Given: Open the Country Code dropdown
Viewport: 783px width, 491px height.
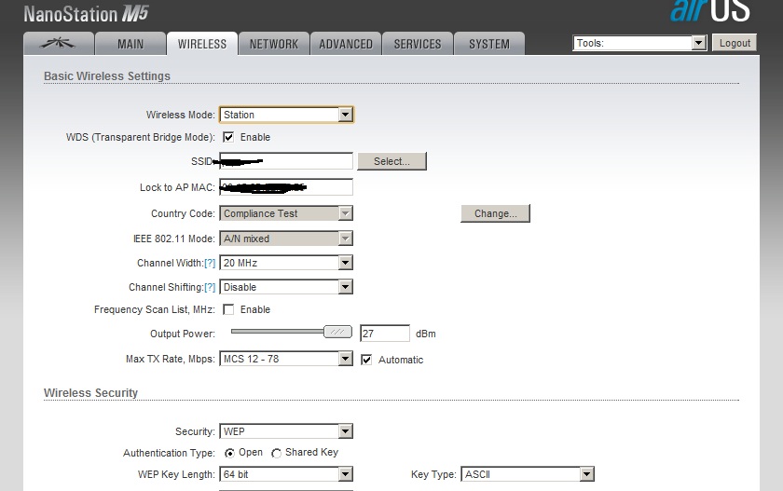Looking at the screenshot, I should point(286,213).
